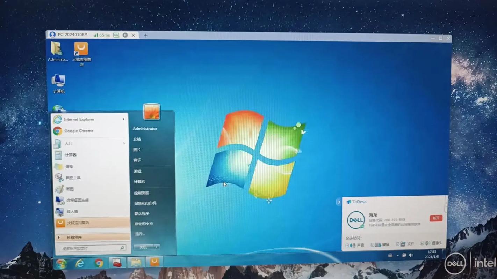Open the red security app on the taskbar

pyautogui.click(x=117, y=262)
